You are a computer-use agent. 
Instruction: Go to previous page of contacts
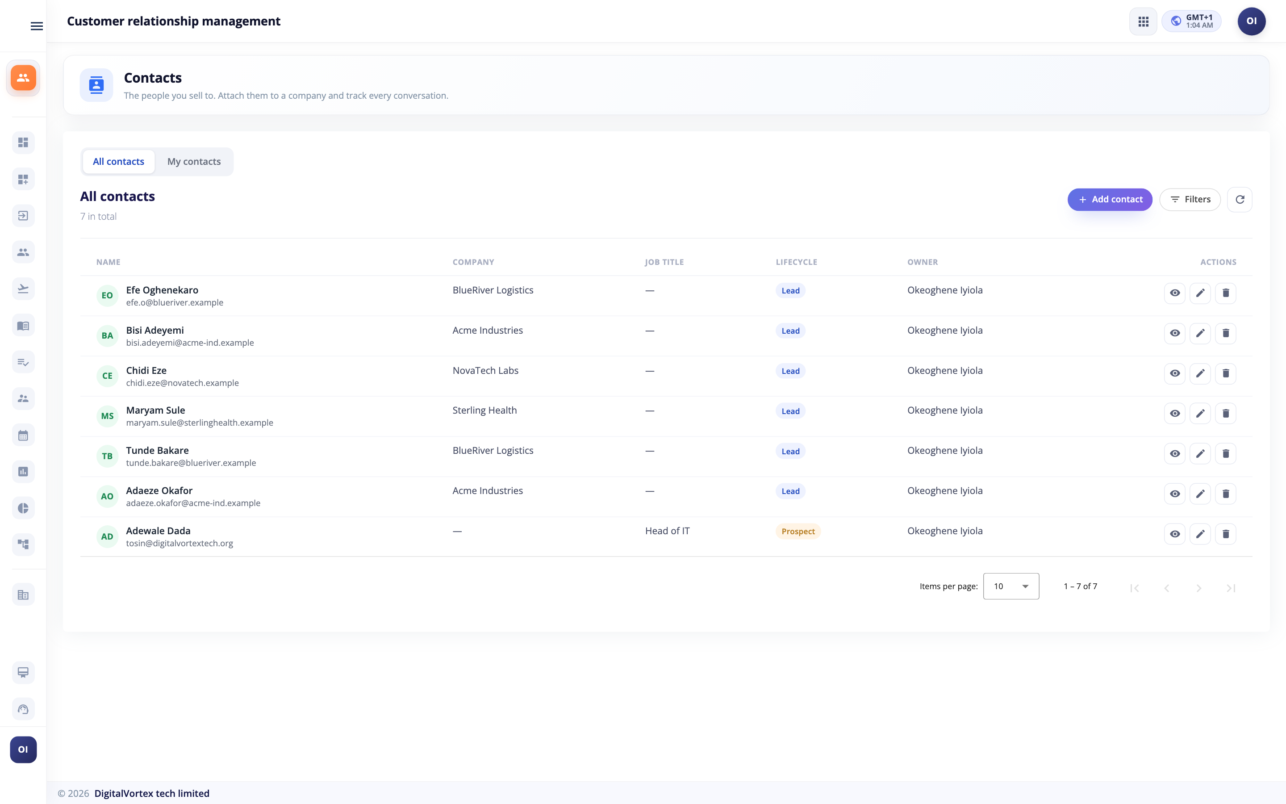click(1167, 588)
